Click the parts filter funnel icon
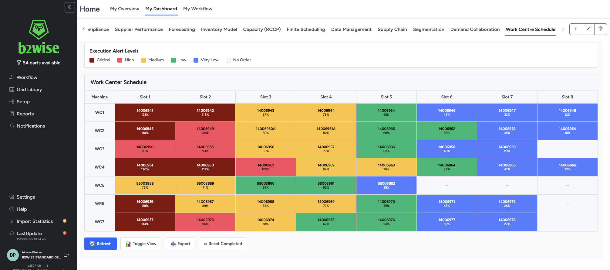 [19, 63]
